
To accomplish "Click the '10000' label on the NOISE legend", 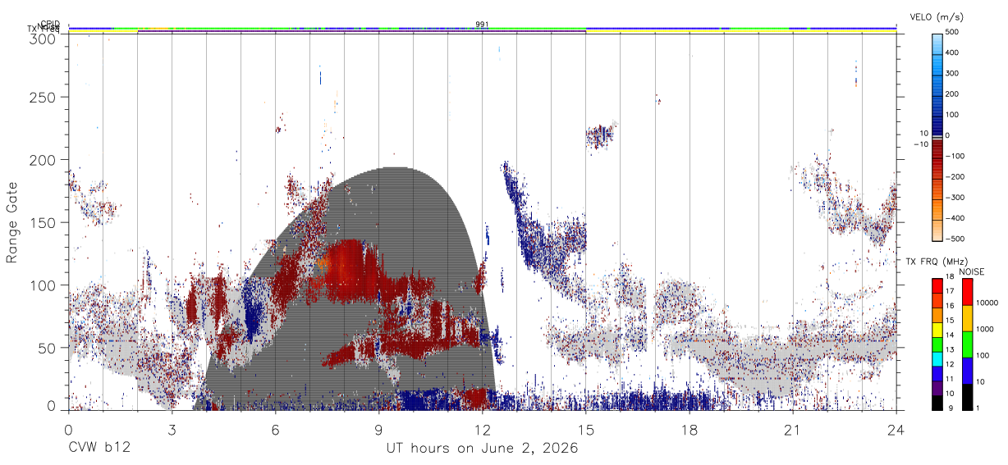I will (987, 303).
